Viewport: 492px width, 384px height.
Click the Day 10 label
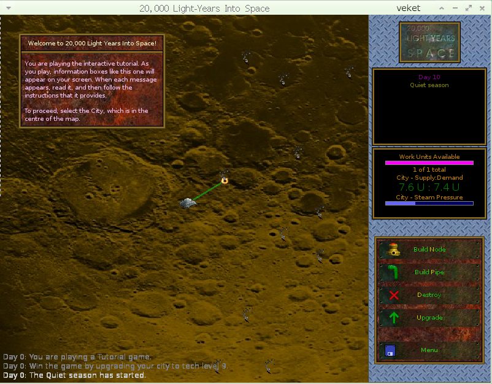429,77
